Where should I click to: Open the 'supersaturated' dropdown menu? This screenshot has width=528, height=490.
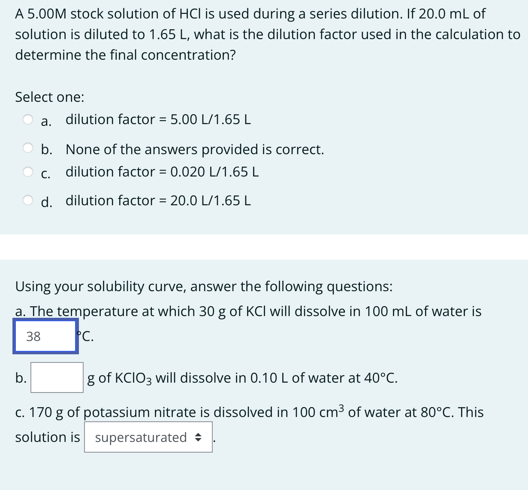tap(148, 437)
